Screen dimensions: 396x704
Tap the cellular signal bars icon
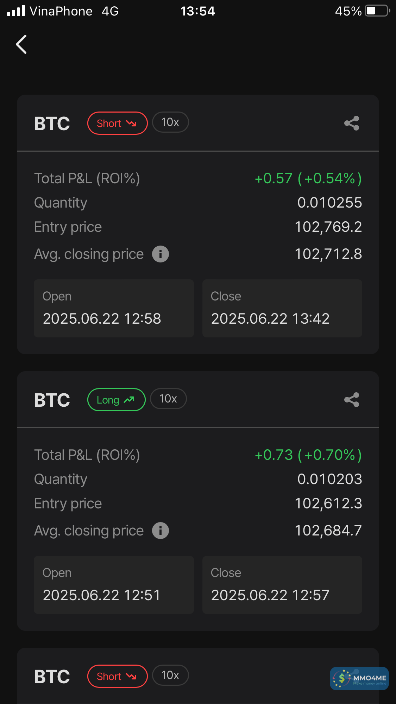pos(16,11)
